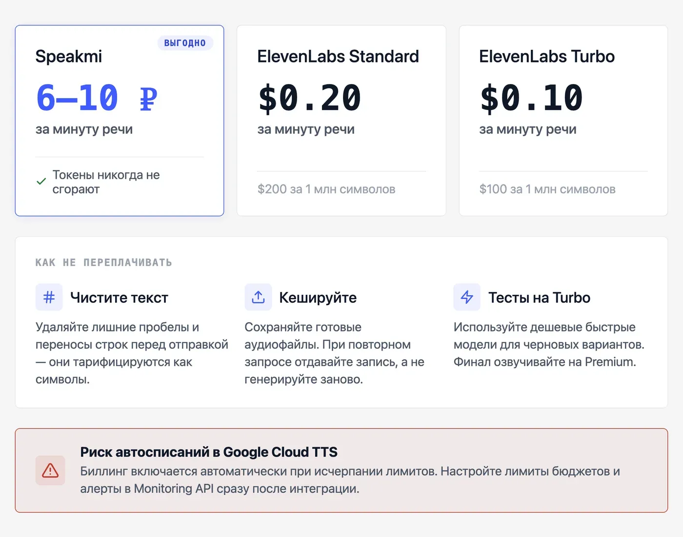This screenshot has height=537, width=683.
Task: Click the ВЫГОДНО badge on the Speakmi card
Action: [x=185, y=43]
